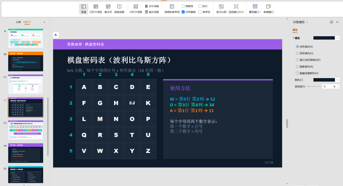Screen dimensions: 343x186
Task: Collapse the slide thumbnail panel
Action: (x=44, y=22)
